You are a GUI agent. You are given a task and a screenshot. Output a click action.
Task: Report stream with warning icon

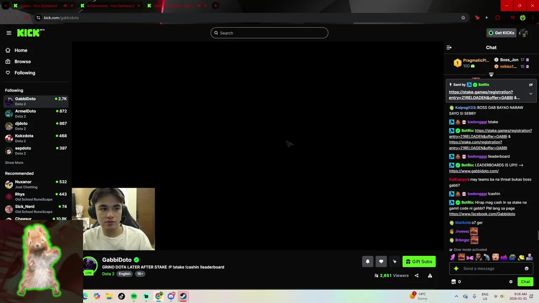coord(430,276)
